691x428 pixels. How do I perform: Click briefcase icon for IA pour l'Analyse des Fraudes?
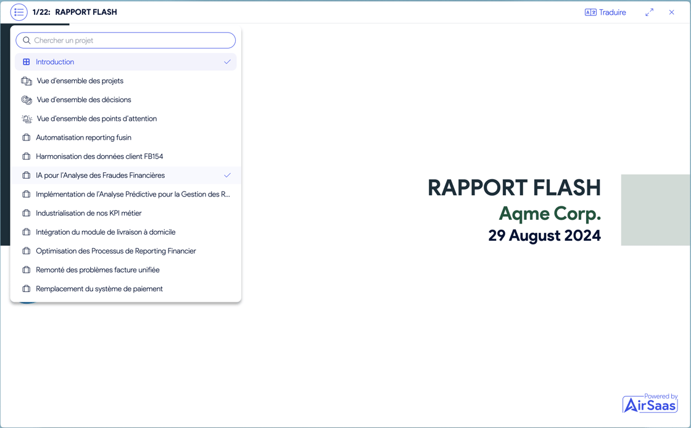point(27,176)
